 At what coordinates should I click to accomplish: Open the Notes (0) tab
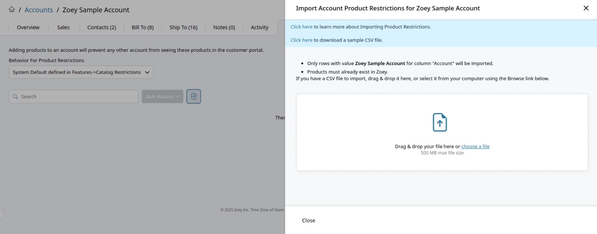[x=224, y=27]
